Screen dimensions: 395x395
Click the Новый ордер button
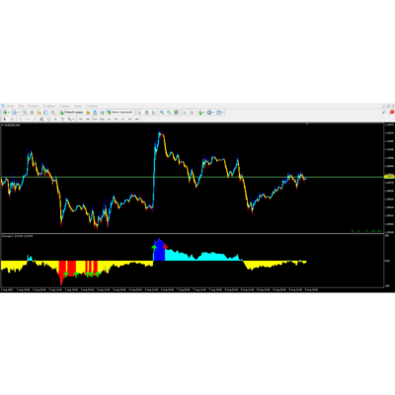(71, 113)
